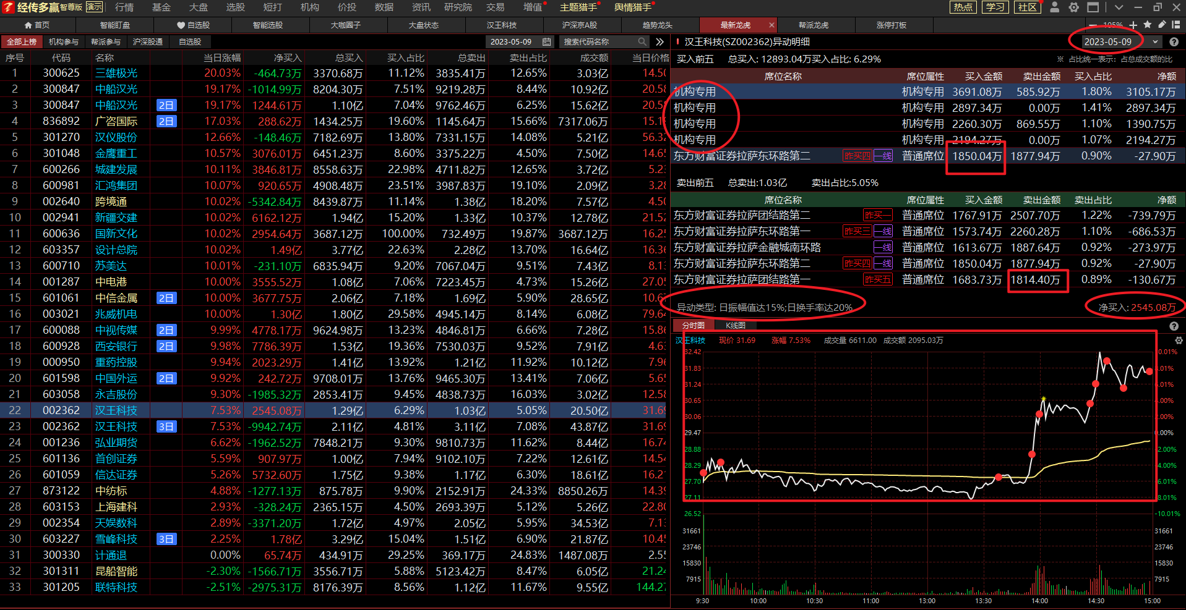The height and width of the screenshot is (610, 1186).
Task: Click the 演示 demo button
Action: (x=94, y=7)
